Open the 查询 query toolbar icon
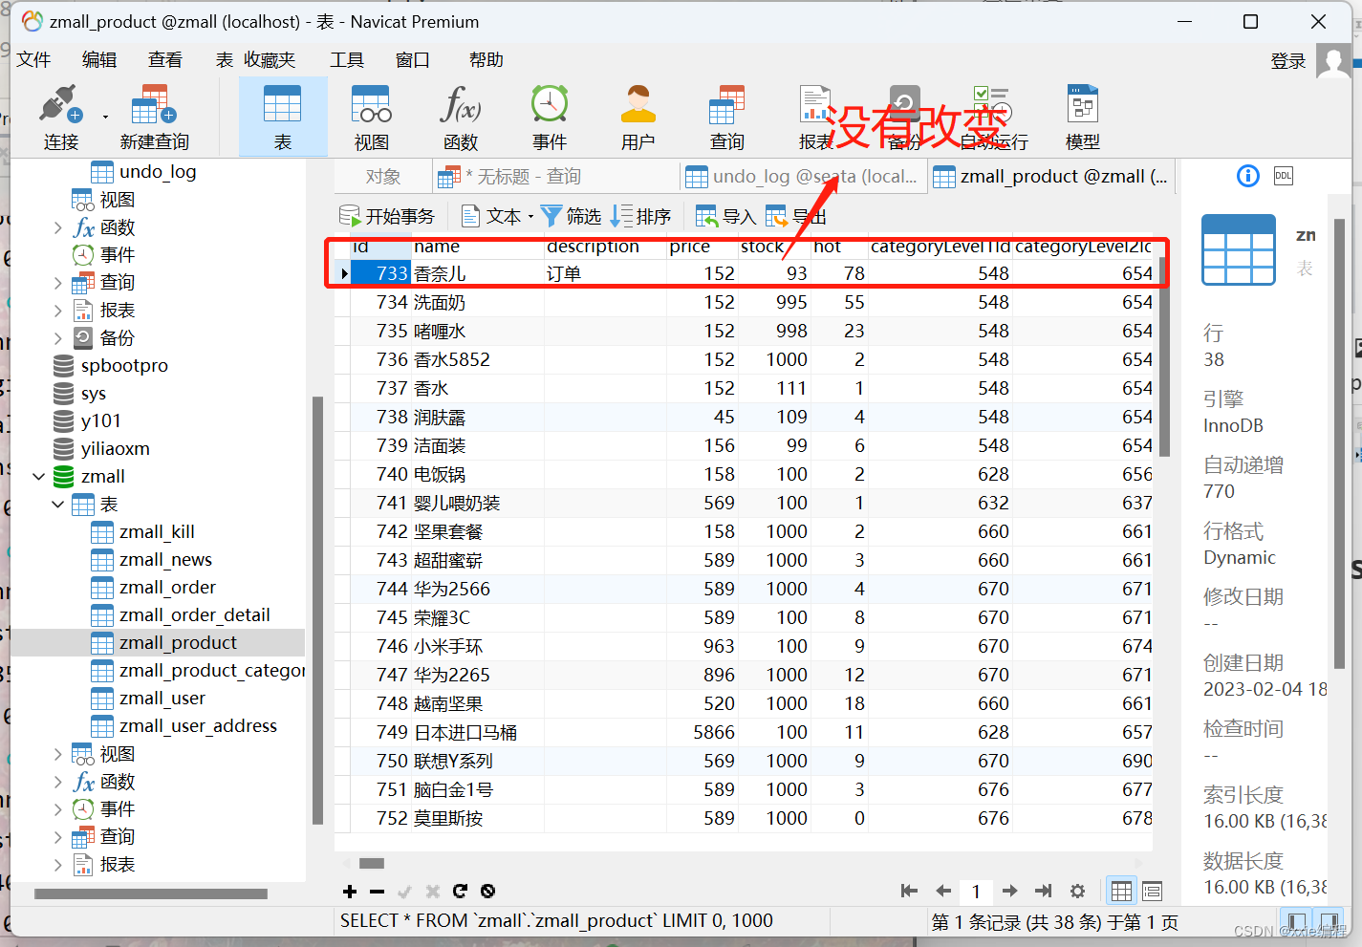The width and height of the screenshot is (1362, 947). click(x=726, y=117)
